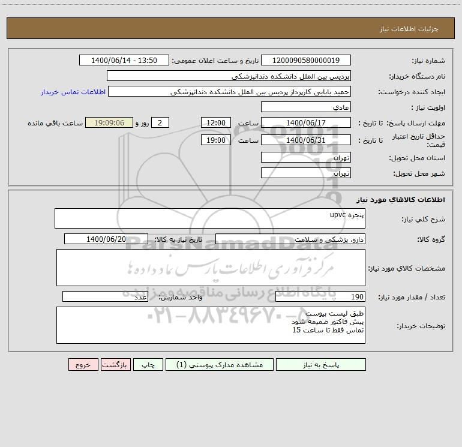Image resolution: width=462 pixels, height=447 pixels.
Task: Select the شماره نیاز field 1200090580000019
Action: (306, 60)
